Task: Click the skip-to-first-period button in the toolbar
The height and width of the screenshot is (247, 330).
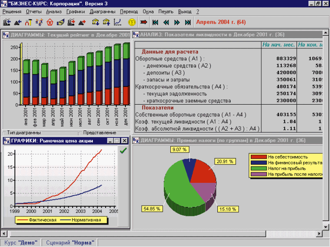Action: [x=155, y=22]
